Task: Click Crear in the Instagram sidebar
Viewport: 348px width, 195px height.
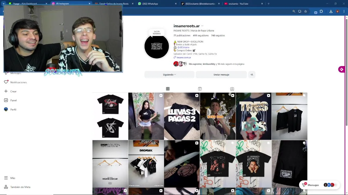Action: [13, 92]
